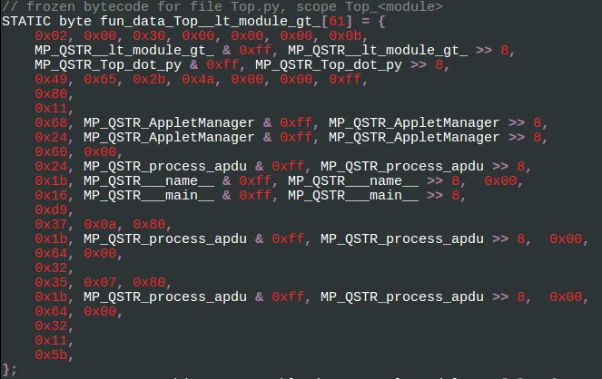Click MP_QSTR___main__ before '& 0xff'
Screen dimensions: 602x379
pos(149,196)
